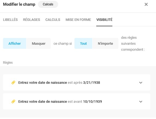Click the Règles section label

click(x=8, y=63)
